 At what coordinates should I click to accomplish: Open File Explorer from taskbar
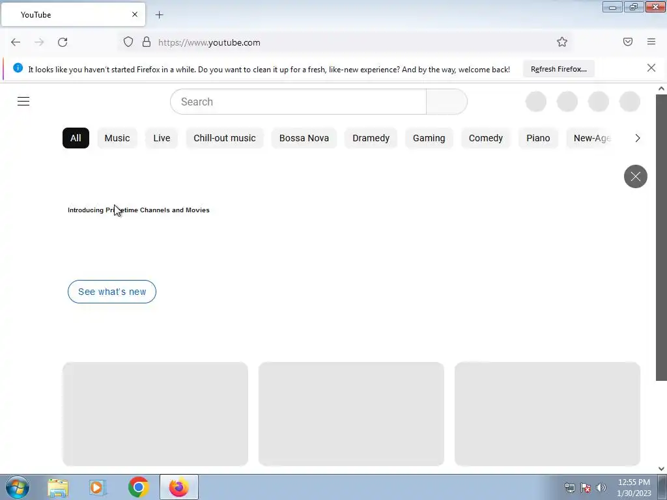click(58, 488)
